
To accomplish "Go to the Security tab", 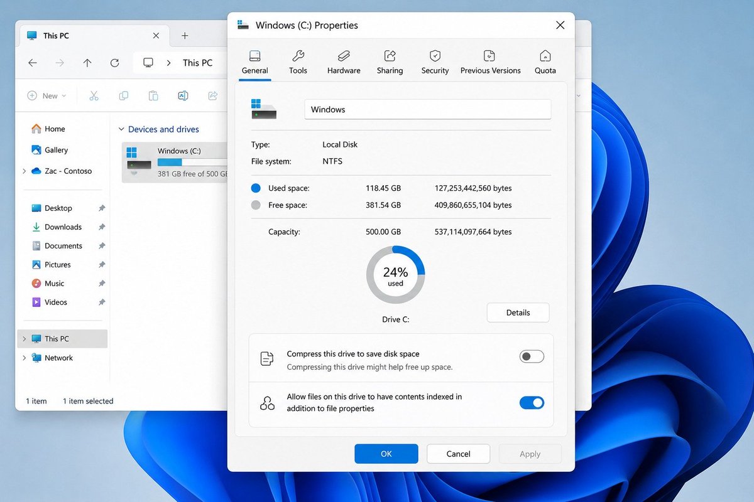I will 435,62.
